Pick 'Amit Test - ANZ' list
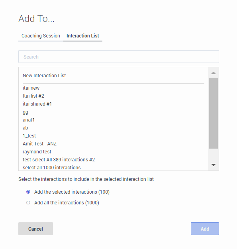Screen dimensions: 237x249 pyautogui.click(x=114, y=144)
